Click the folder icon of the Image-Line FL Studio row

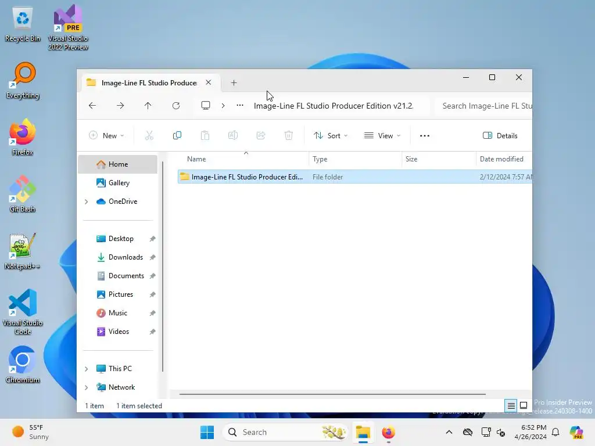click(x=184, y=177)
